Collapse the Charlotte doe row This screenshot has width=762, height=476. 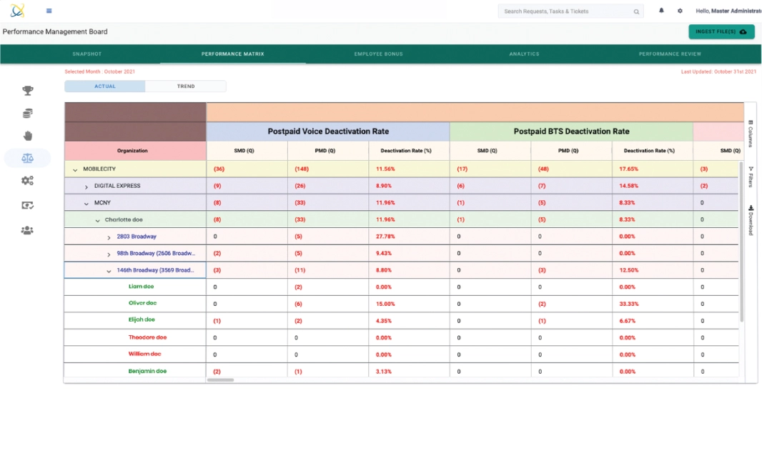[x=98, y=221]
